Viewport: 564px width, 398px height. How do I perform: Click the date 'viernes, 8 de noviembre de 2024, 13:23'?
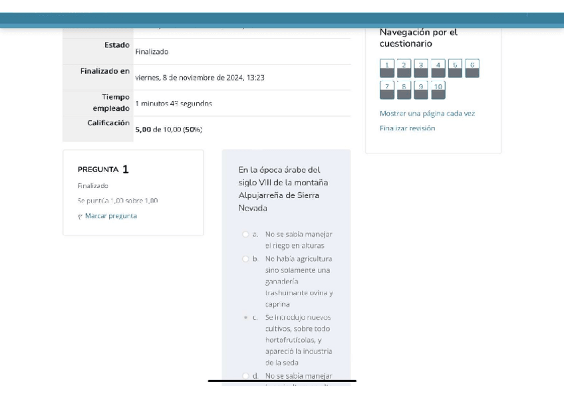[200, 78]
